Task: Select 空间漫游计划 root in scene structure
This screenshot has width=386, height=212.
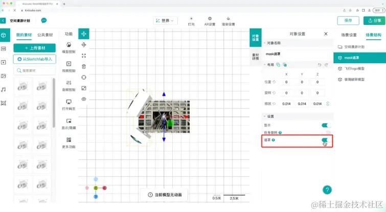Action: coord(359,46)
